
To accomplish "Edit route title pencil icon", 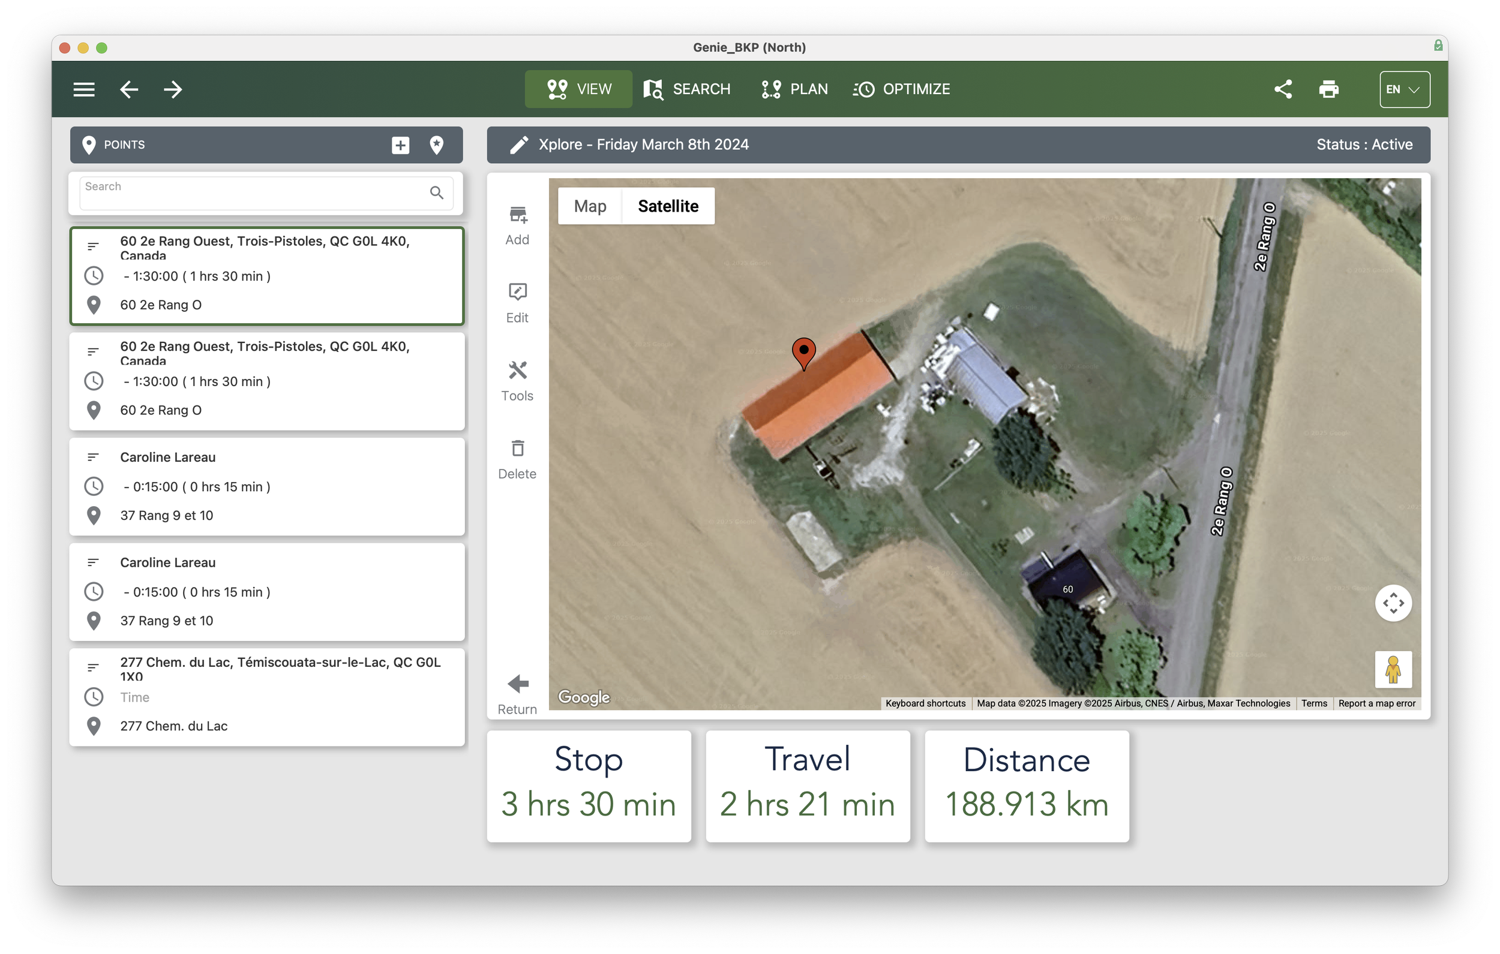I will 519,145.
